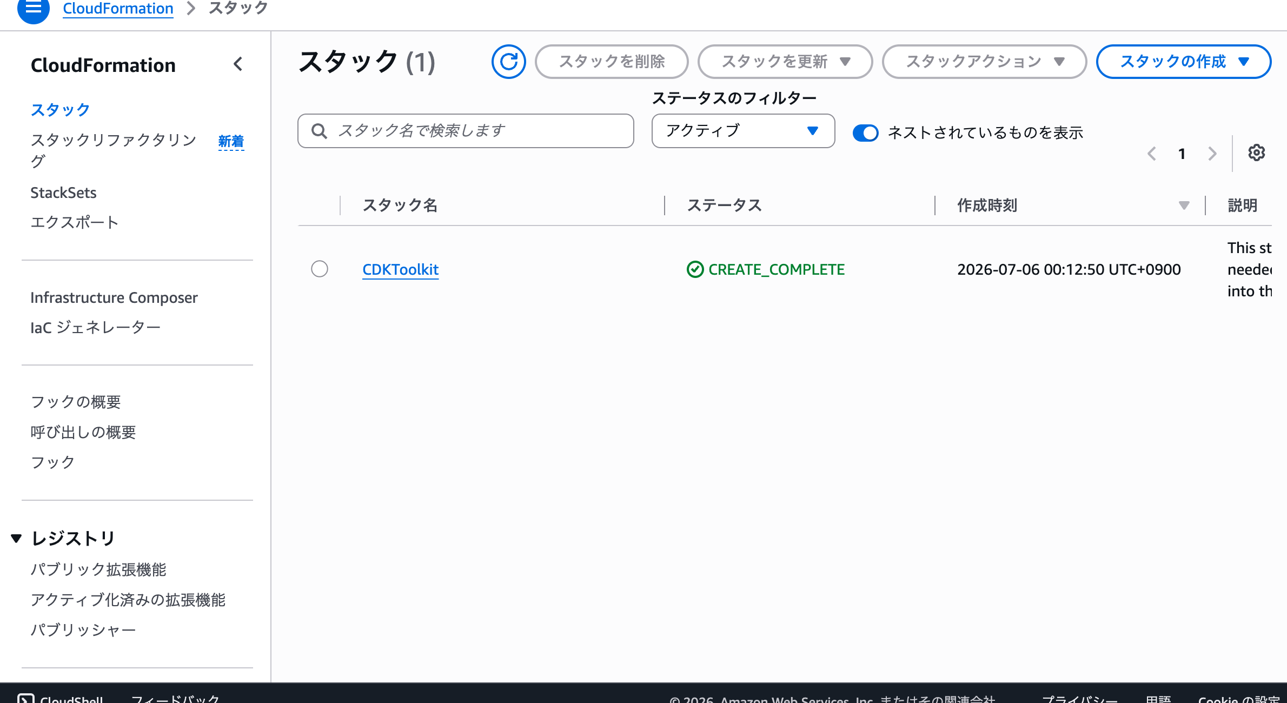Image resolution: width=1287 pixels, height=703 pixels.
Task: Open パブリック拡張機能 in the sidebar
Action: click(x=98, y=569)
